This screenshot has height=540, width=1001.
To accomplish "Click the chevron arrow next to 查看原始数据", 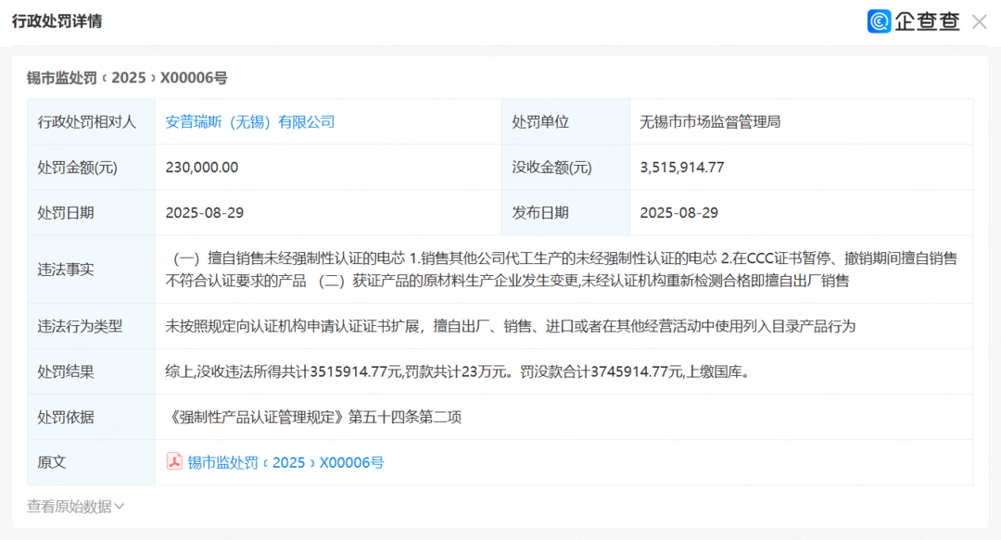I will [x=119, y=506].
